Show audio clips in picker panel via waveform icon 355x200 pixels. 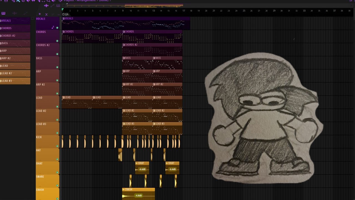[x=14, y=13]
